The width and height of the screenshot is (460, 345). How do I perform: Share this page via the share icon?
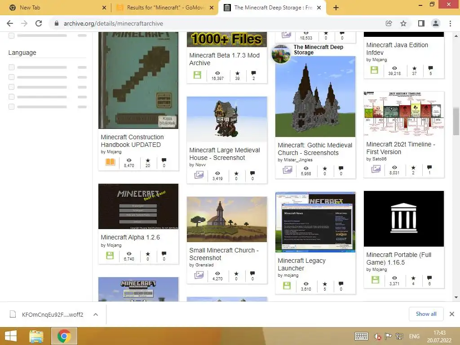click(389, 23)
